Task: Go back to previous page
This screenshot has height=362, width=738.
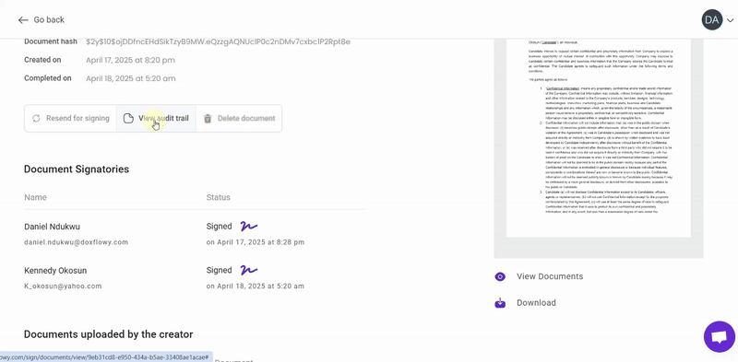Action: 41,19
